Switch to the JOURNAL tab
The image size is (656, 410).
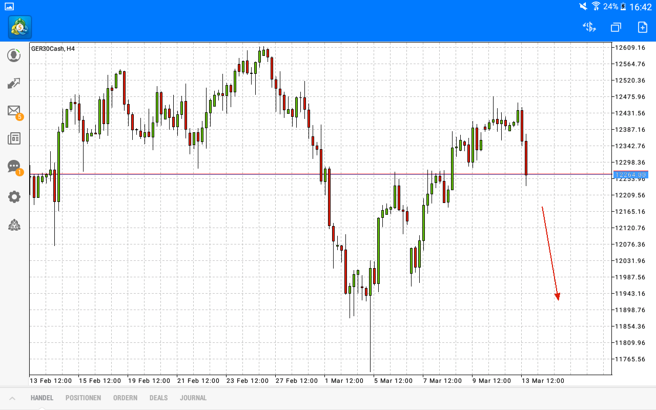[193, 398]
